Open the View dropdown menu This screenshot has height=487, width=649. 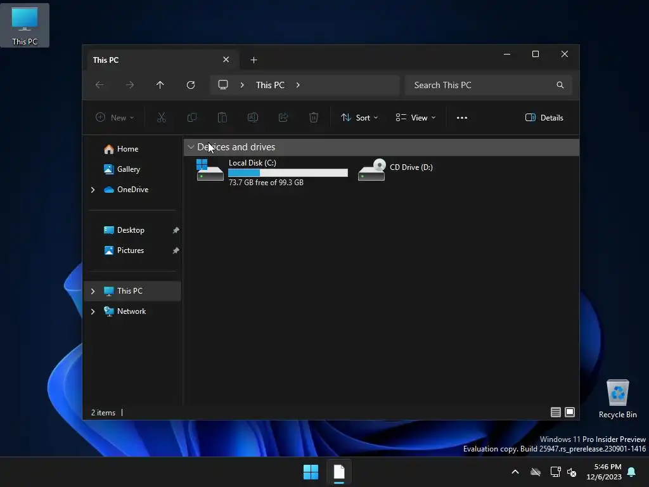tap(416, 117)
